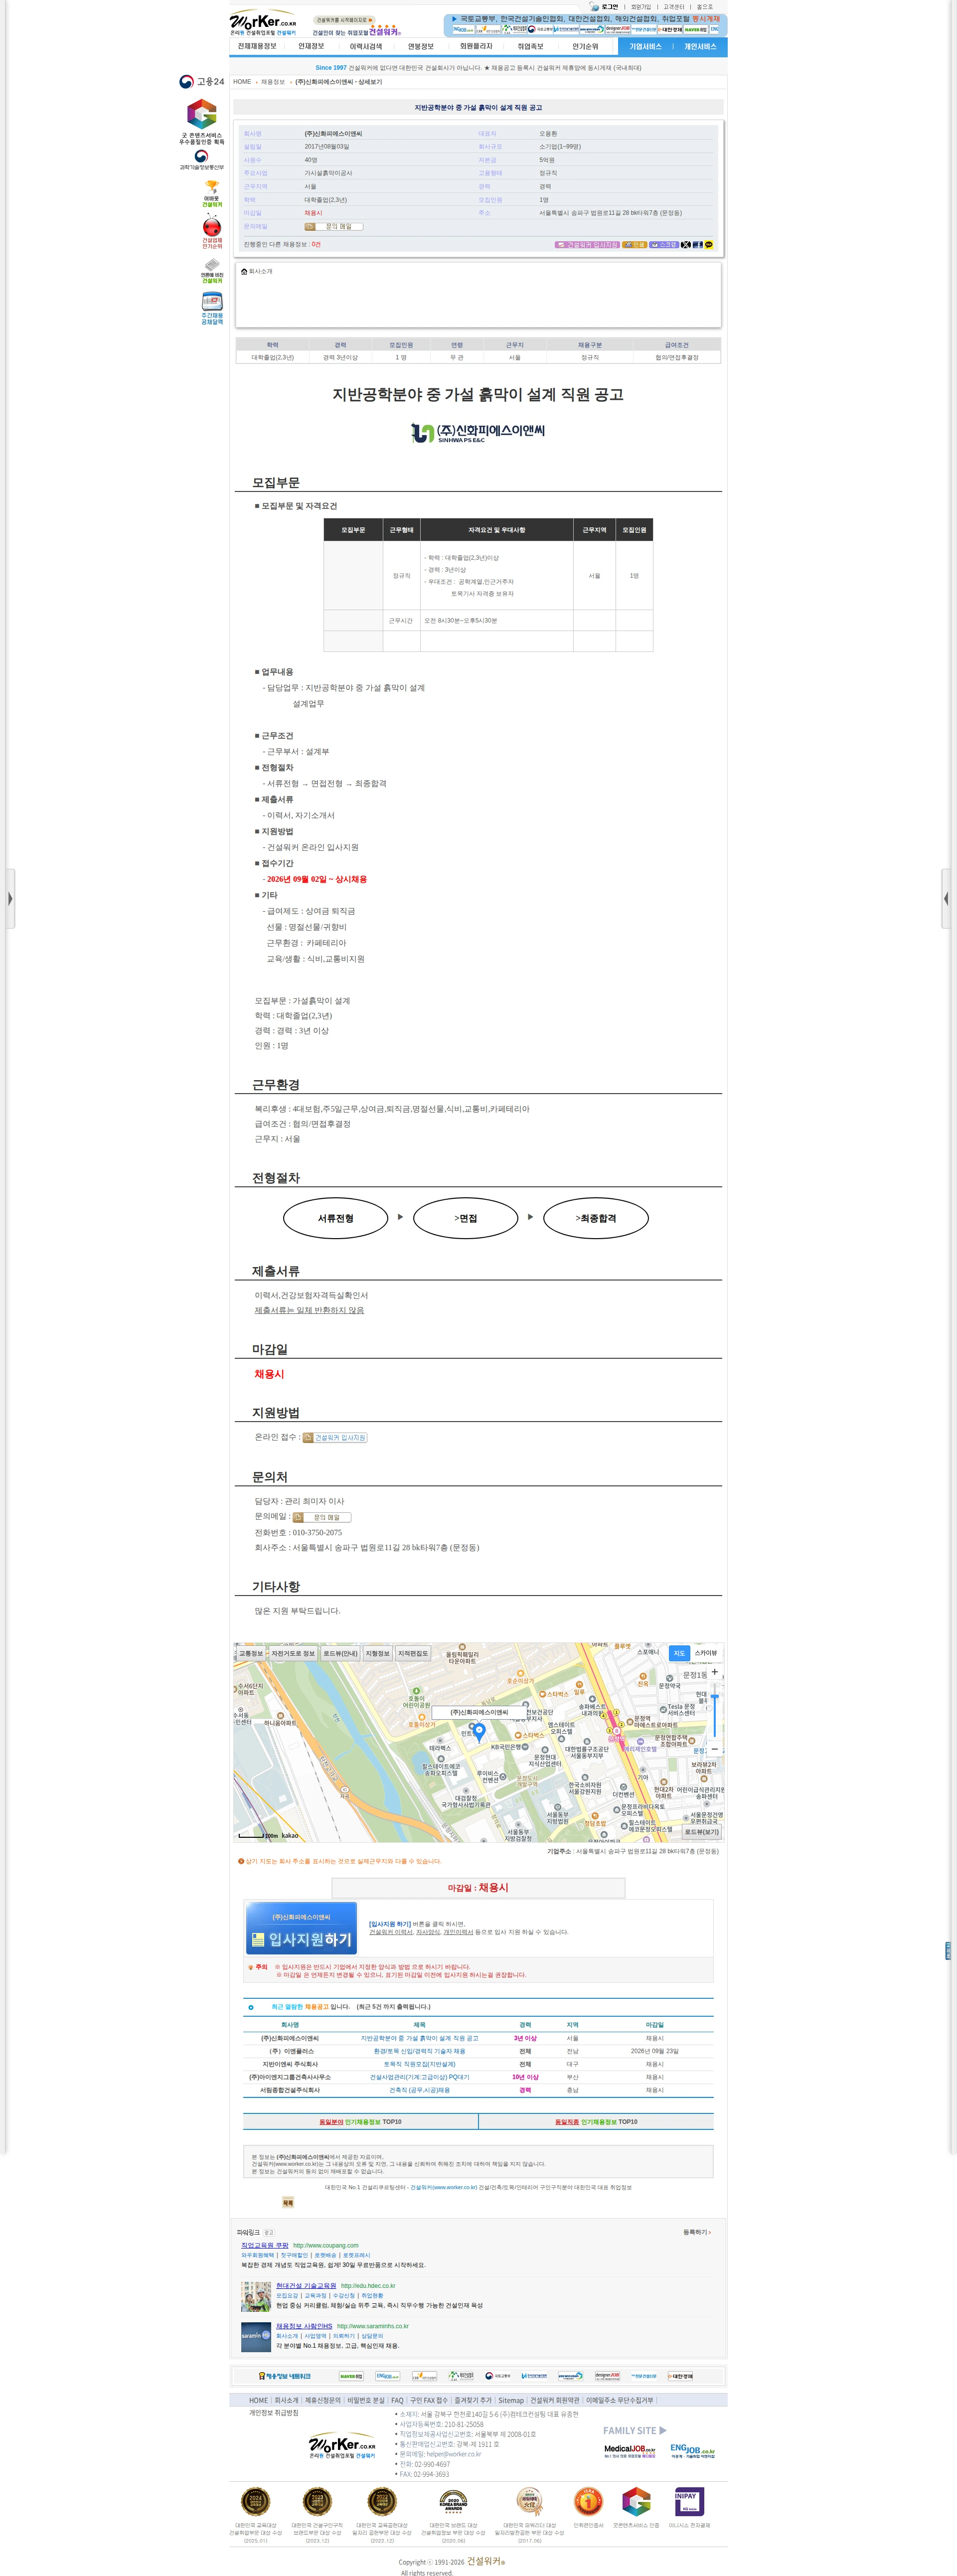
Task: Open 문의 메일 in the company info table
Action: point(334,226)
